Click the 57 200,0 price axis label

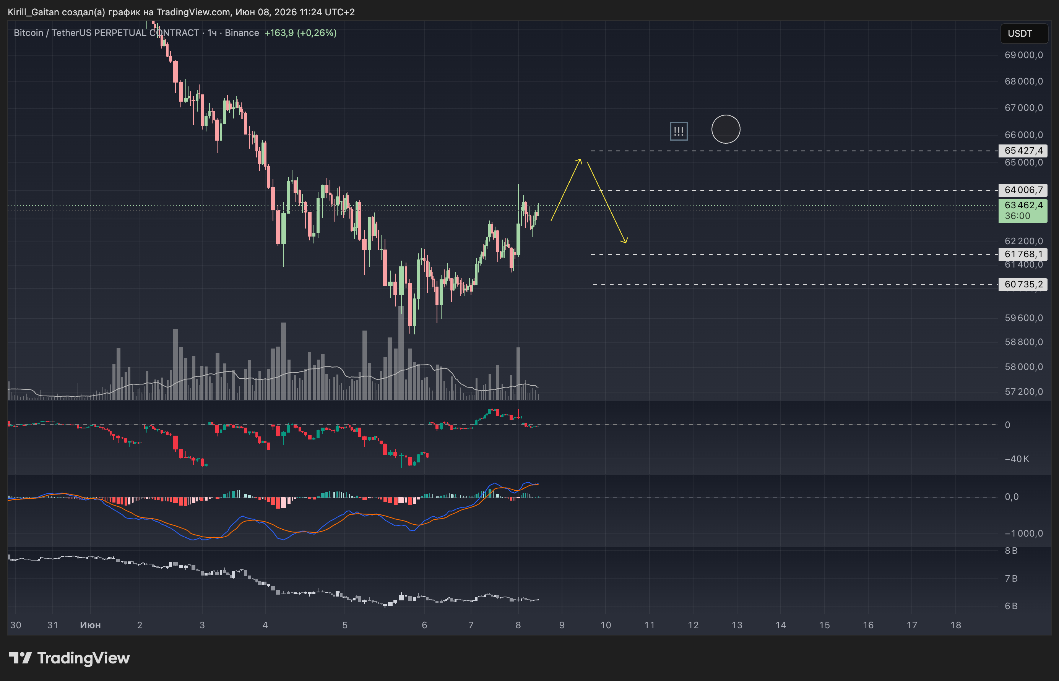coord(1023,392)
